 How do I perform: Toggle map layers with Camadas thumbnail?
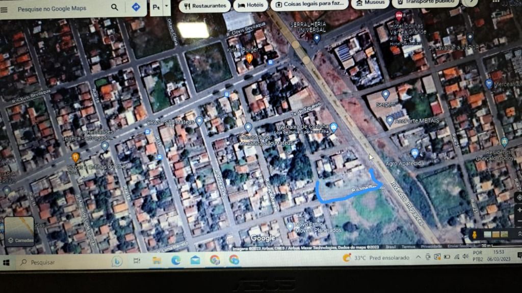tap(19, 231)
